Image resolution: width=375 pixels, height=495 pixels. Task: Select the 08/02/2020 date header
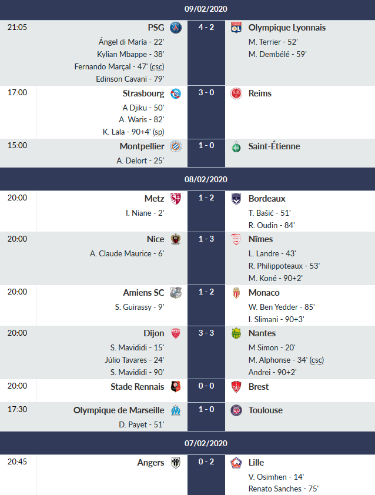point(206,179)
